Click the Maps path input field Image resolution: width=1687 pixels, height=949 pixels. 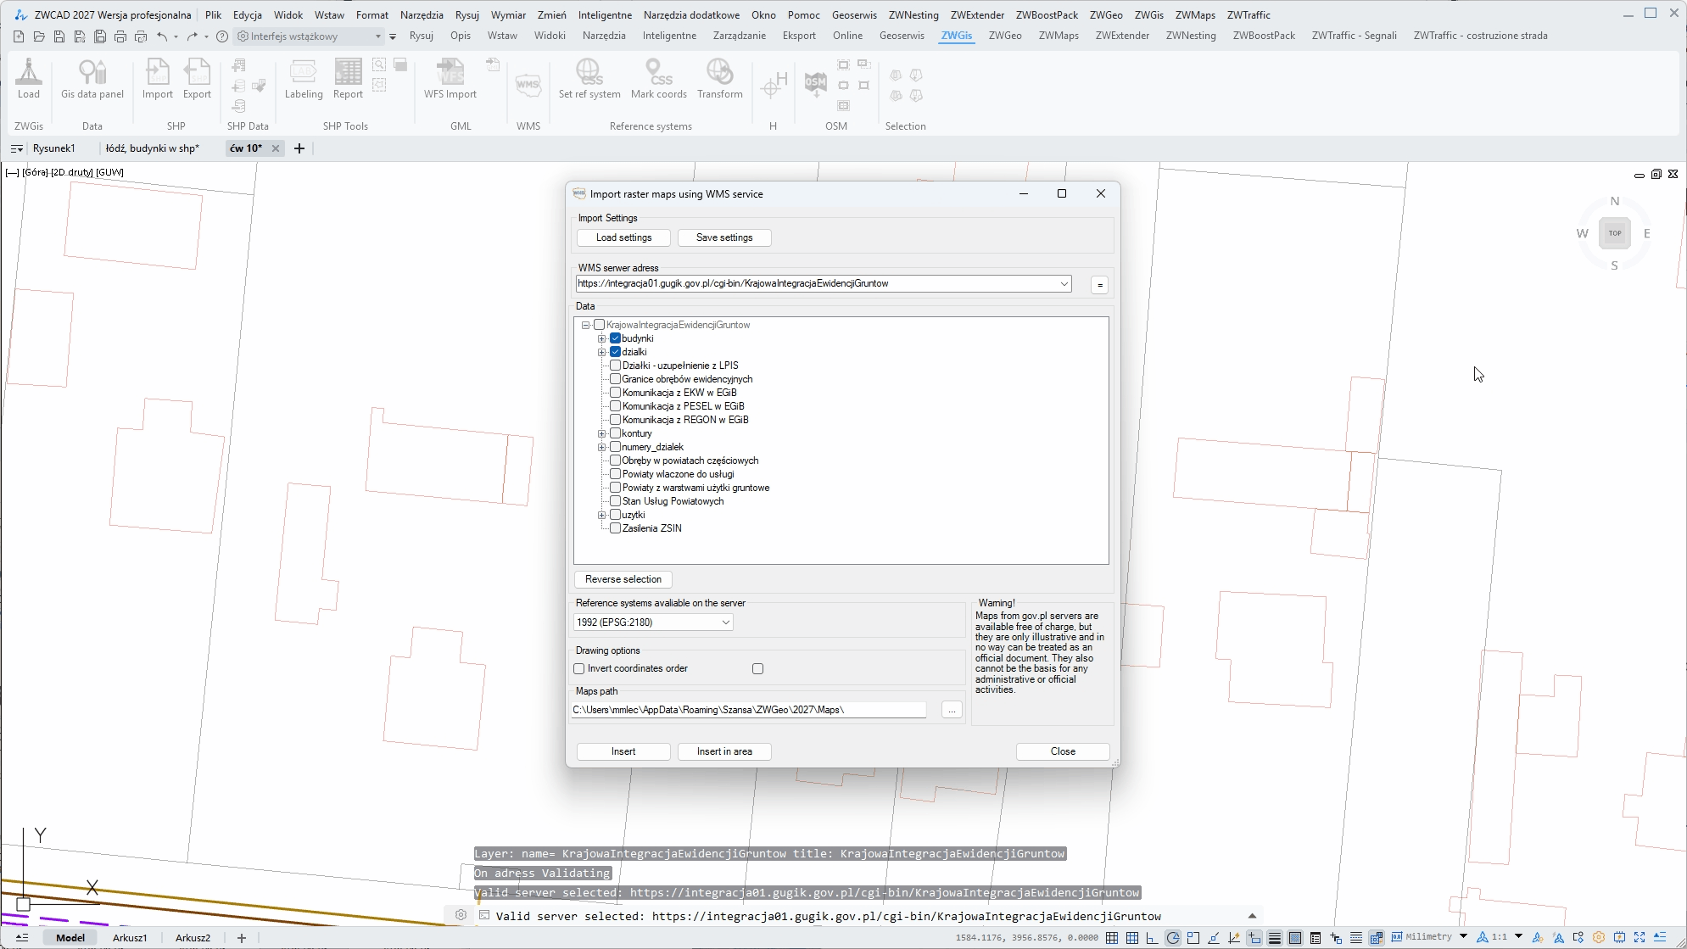coord(749,710)
